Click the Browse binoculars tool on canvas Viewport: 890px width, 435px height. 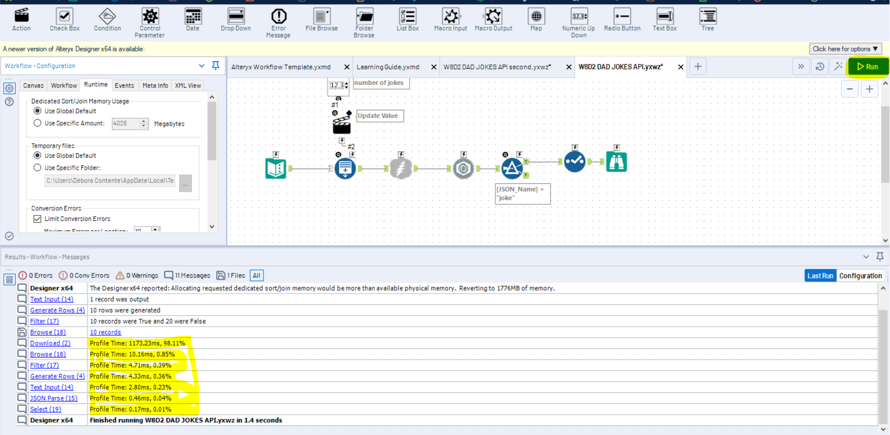click(x=616, y=162)
